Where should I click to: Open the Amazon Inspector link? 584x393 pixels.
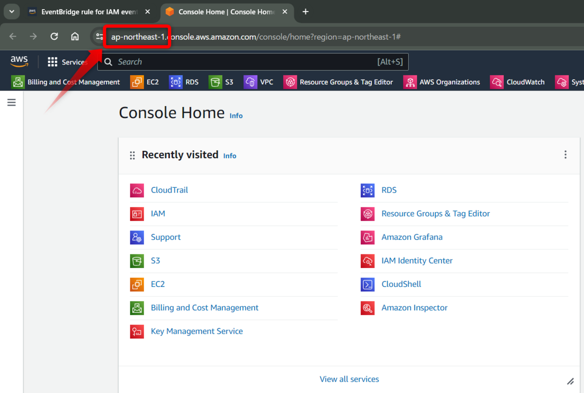(x=414, y=308)
